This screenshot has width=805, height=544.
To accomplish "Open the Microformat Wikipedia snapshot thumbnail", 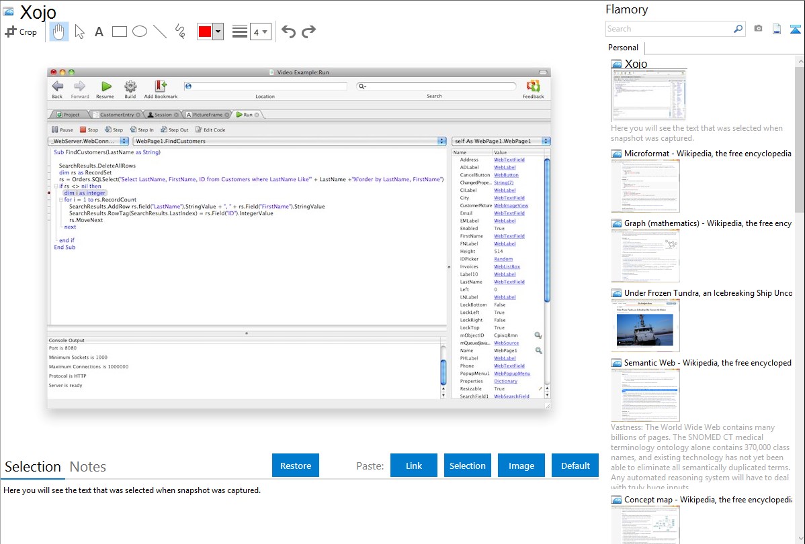I will click(x=645, y=186).
